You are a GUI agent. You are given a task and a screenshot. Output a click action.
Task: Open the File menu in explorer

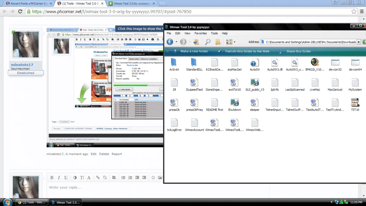tap(169, 33)
